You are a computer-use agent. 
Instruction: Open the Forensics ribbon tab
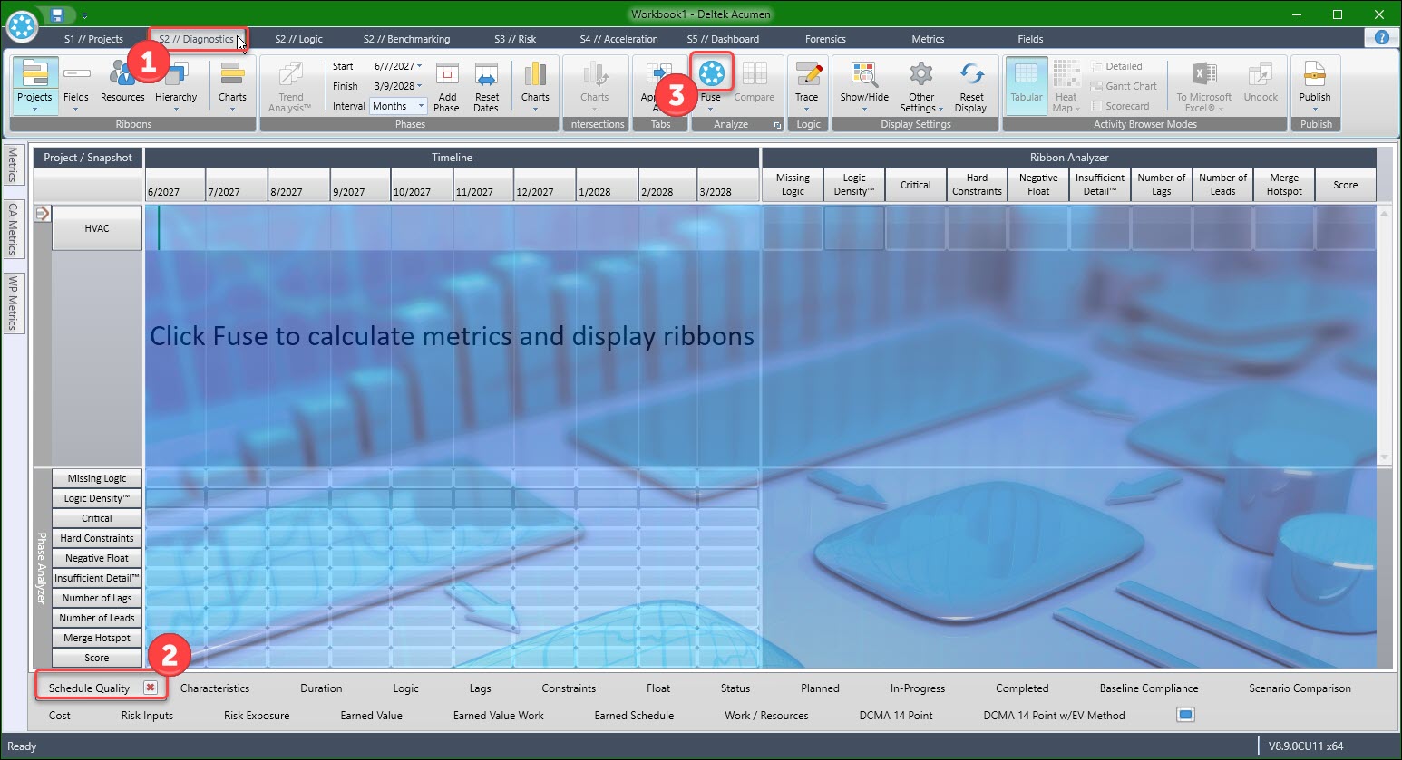click(824, 38)
